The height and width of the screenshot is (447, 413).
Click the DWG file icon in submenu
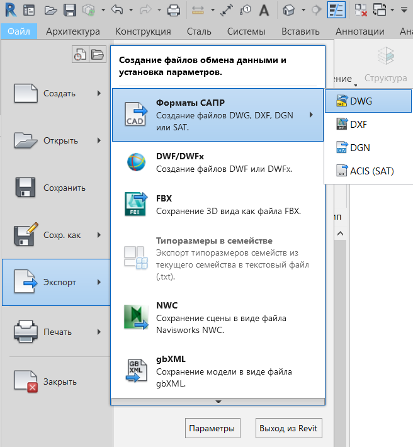[x=342, y=101]
